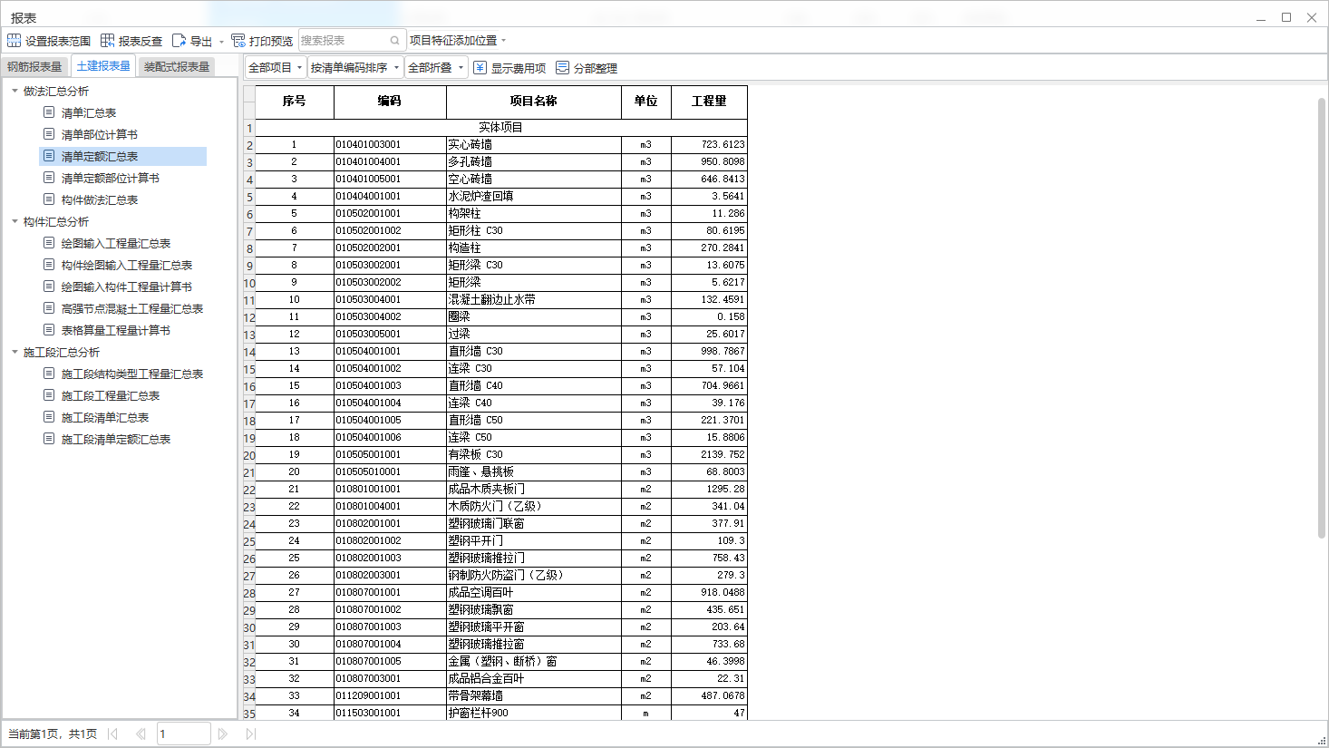Click code cell 010401004001
This screenshot has width=1329, height=748.
[390, 161]
